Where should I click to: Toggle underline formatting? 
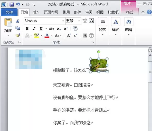point(41,29)
